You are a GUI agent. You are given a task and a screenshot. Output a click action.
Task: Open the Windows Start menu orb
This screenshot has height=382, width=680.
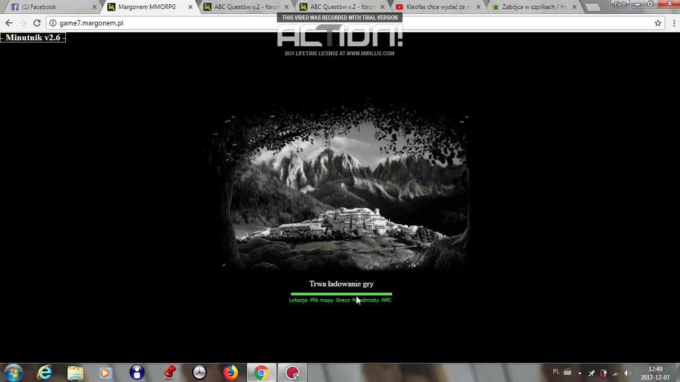pos(13,373)
